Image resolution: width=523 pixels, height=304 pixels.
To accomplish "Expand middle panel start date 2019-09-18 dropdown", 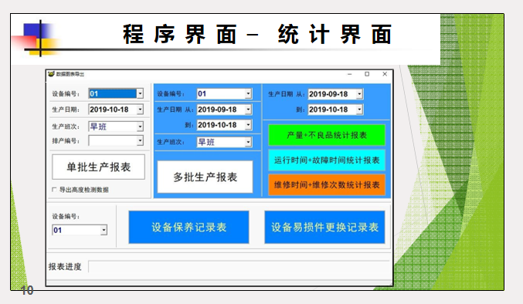I will (x=248, y=110).
